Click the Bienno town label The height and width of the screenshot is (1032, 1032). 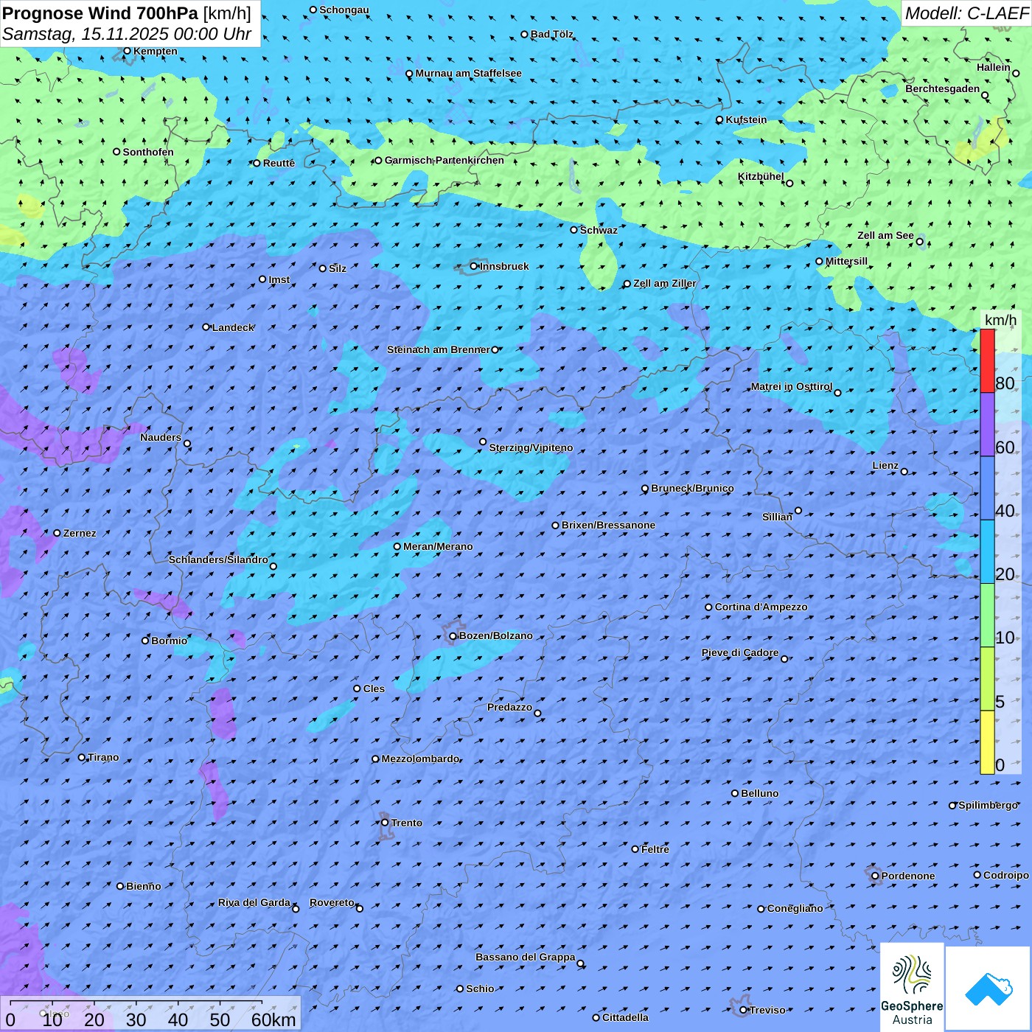click(143, 886)
